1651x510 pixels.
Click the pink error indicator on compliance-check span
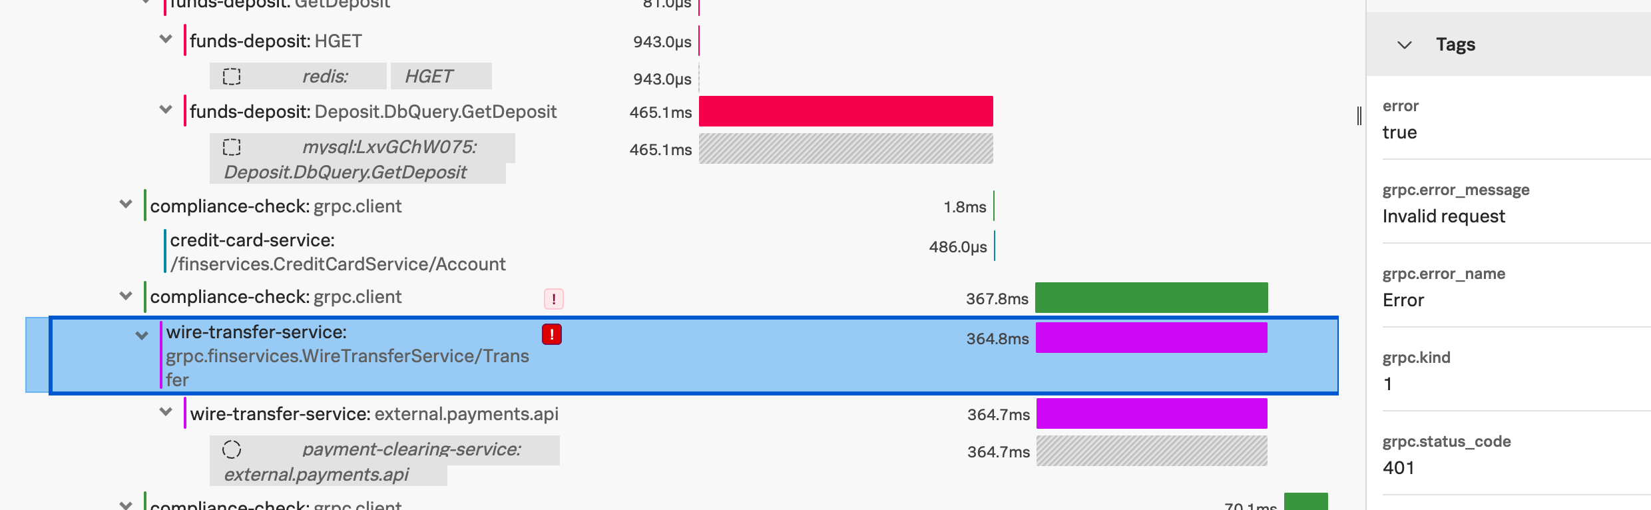pos(554,299)
